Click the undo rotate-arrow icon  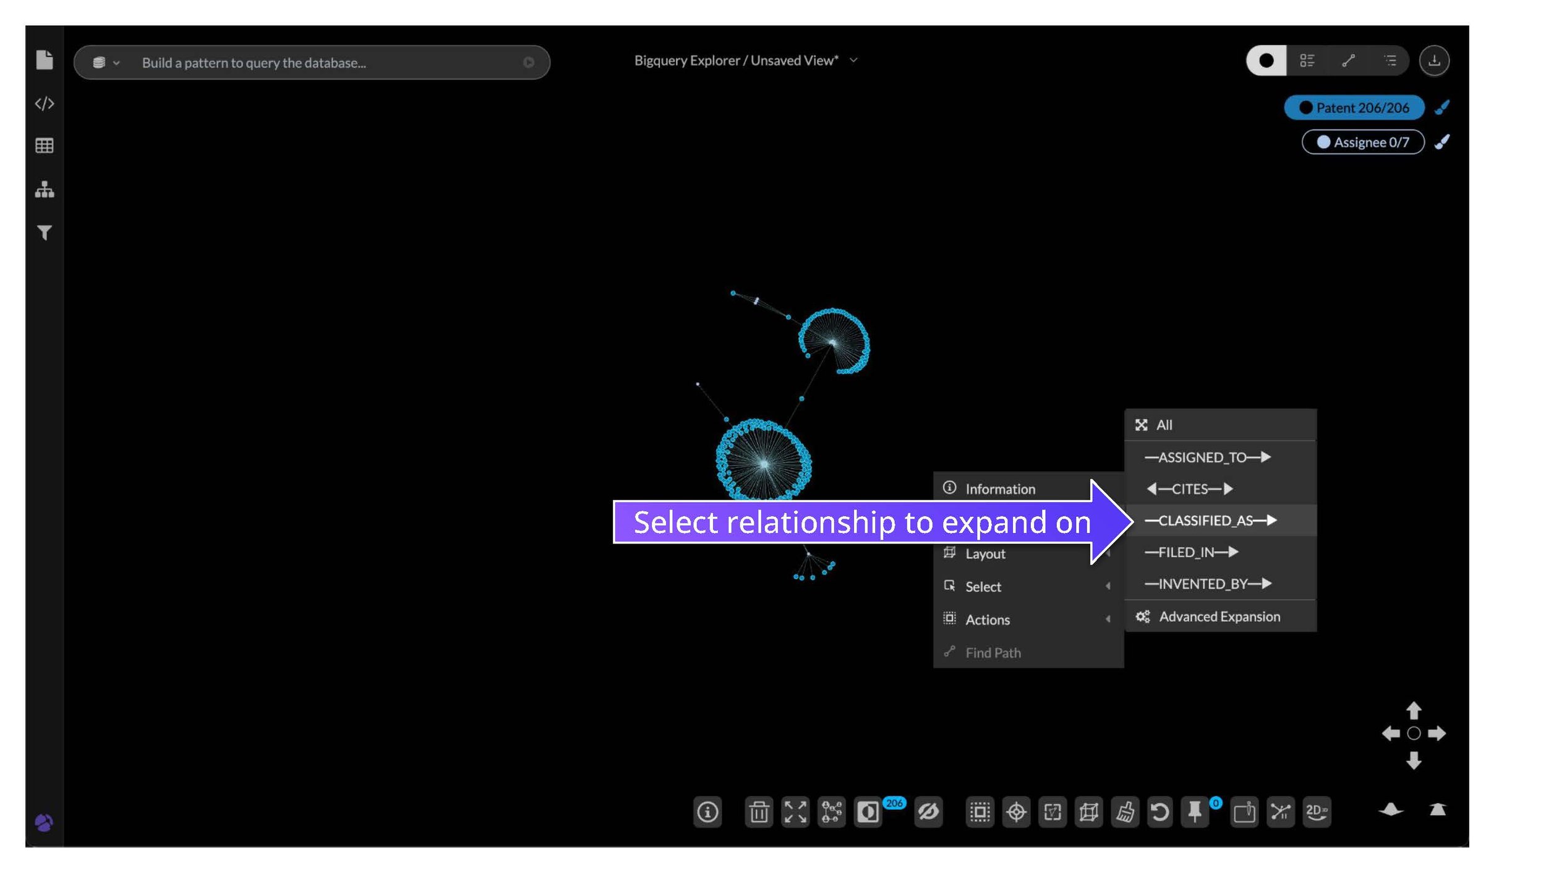point(1159,812)
